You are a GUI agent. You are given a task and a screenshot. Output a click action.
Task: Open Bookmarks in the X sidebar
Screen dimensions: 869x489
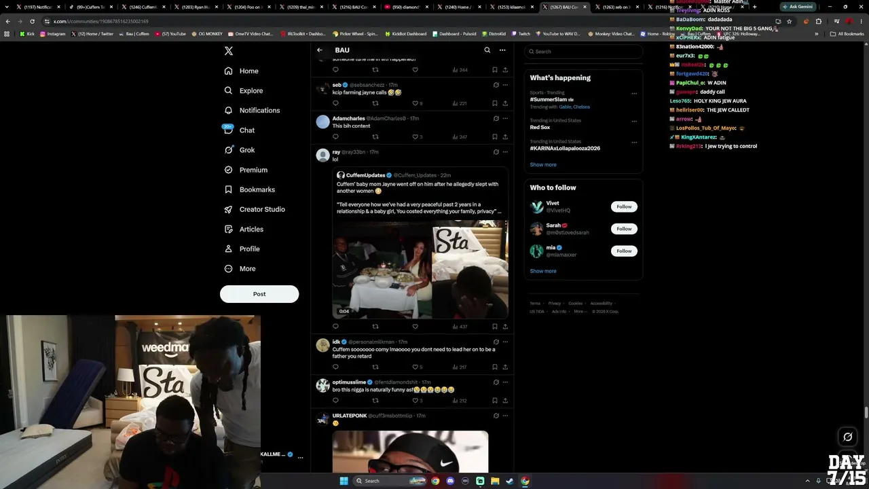coord(250,189)
